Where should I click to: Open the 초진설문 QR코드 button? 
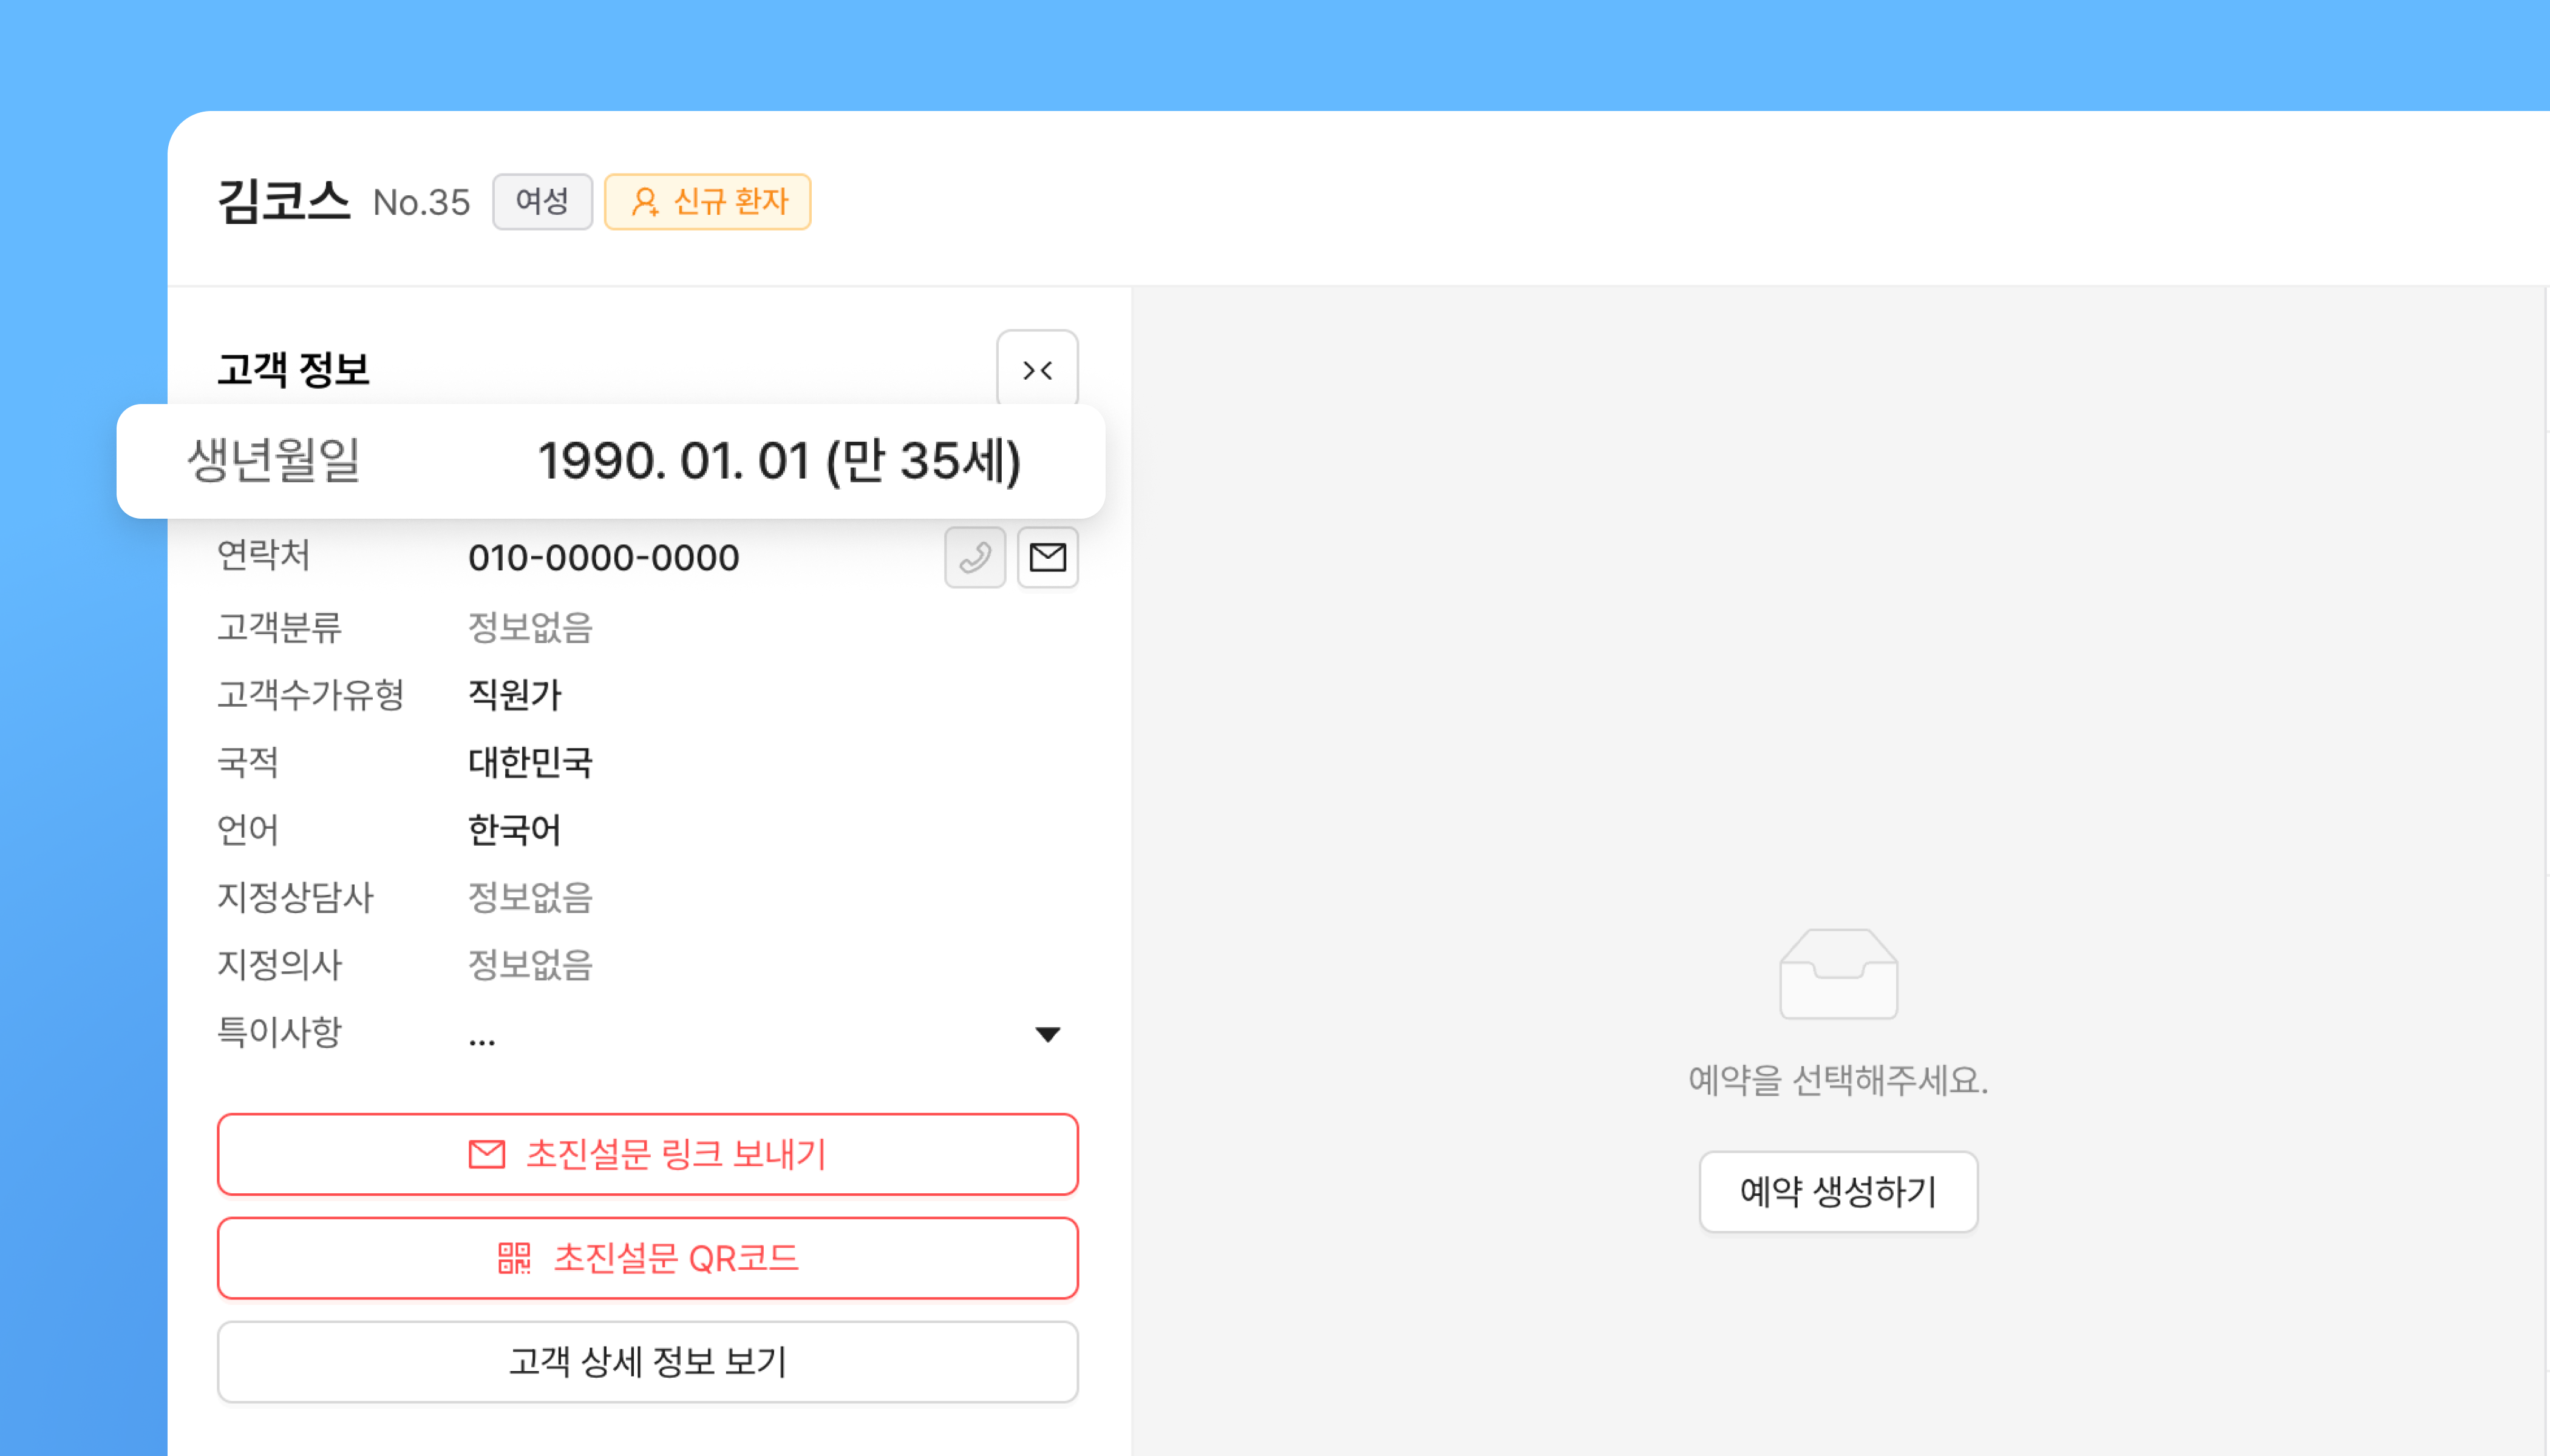pos(647,1258)
